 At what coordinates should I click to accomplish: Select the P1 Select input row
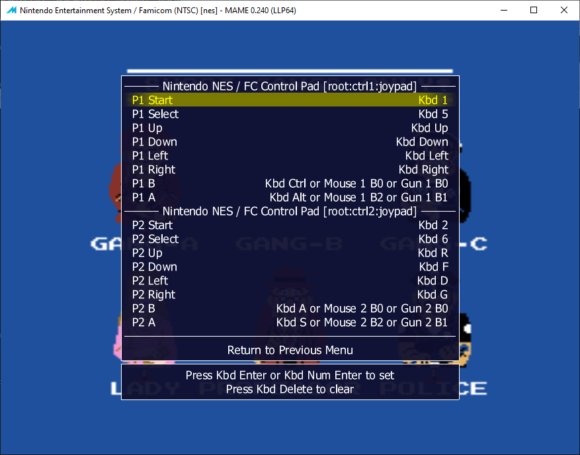click(290, 114)
